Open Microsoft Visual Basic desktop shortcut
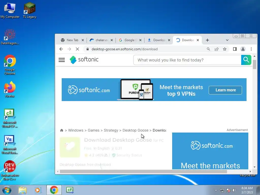Image resolution: width=260 pixels, height=195 pixels. tap(10, 144)
